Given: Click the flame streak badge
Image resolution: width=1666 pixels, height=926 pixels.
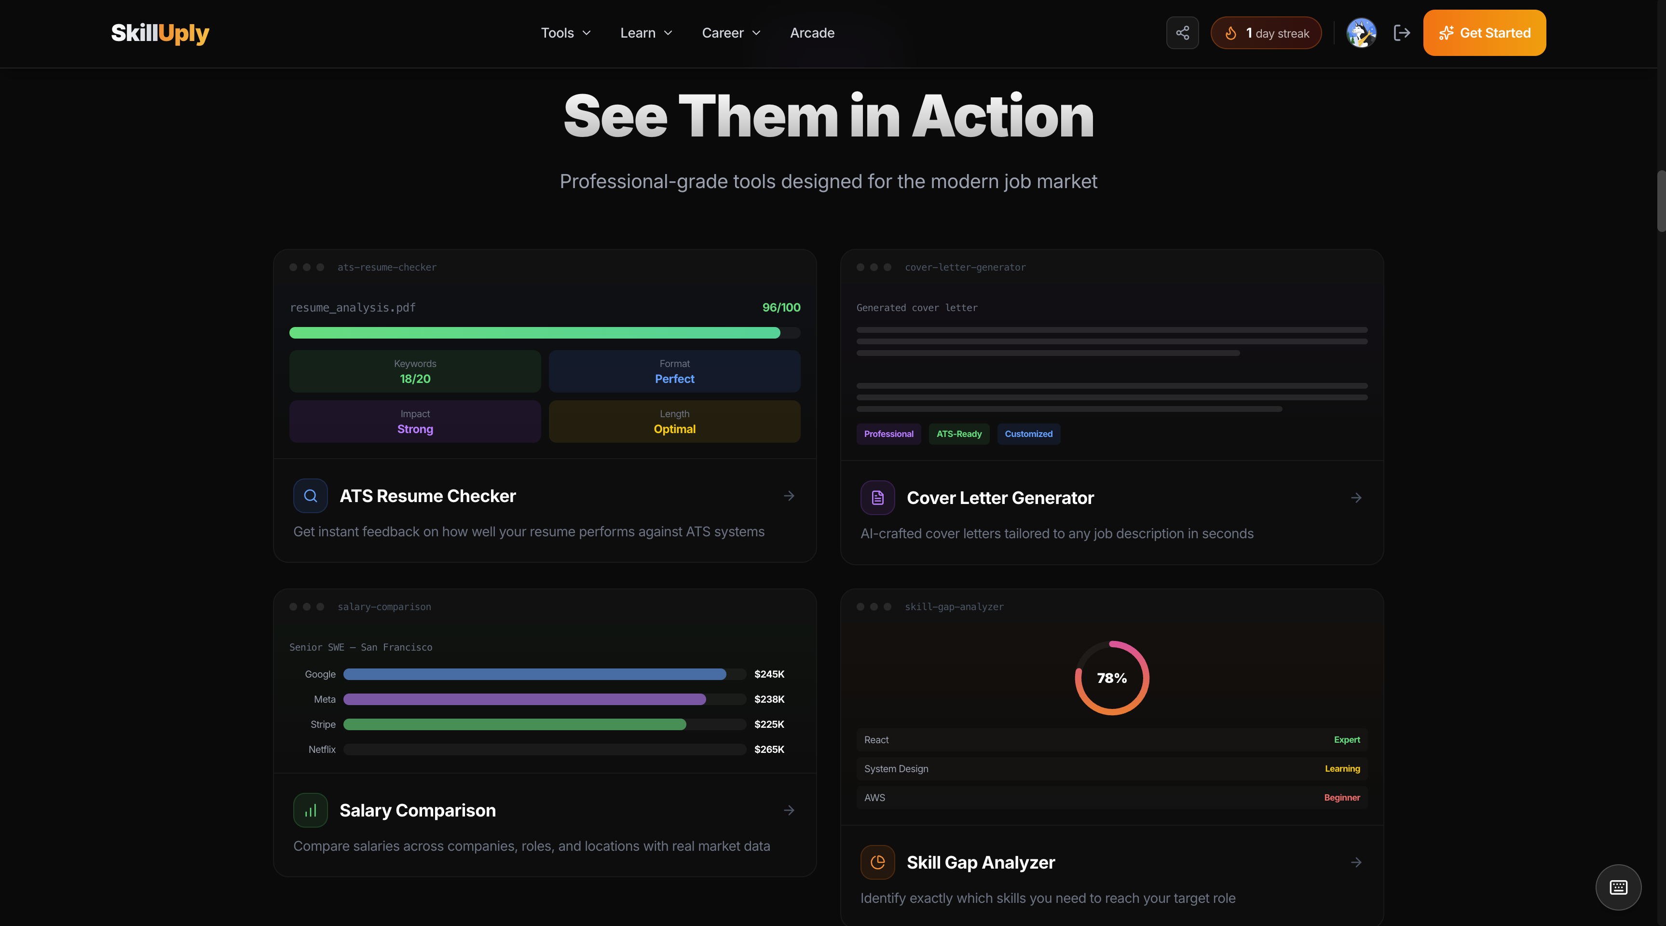Looking at the screenshot, I should tap(1266, 33).
